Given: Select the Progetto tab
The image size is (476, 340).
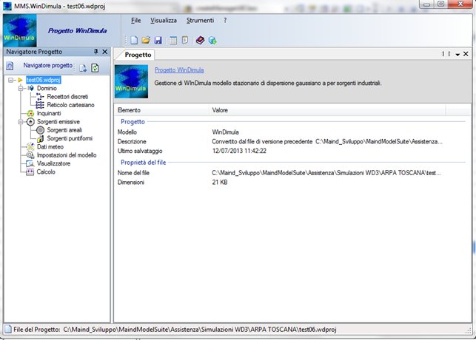Looking at the screenshot, I should [138, 55].
